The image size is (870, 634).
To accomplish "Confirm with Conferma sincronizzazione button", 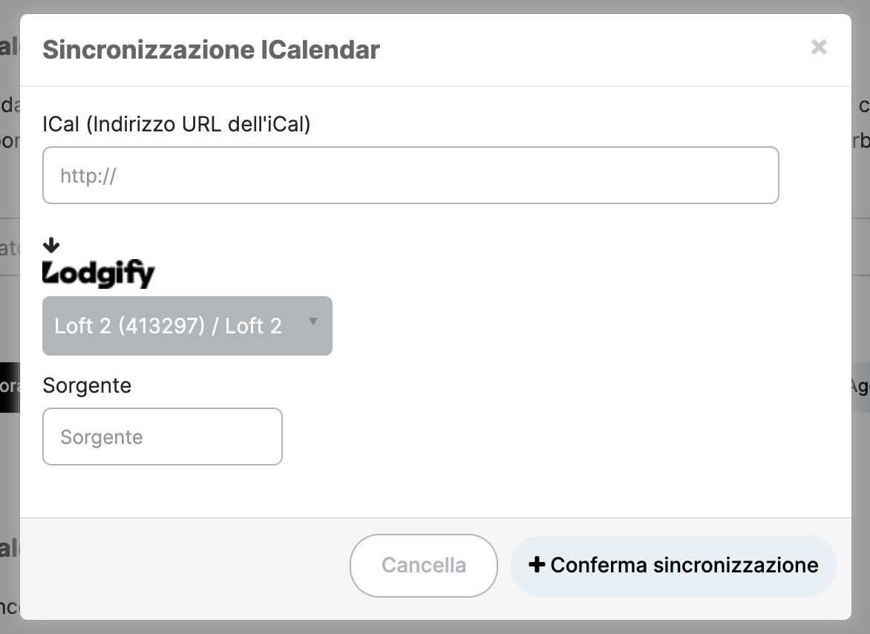I will [x=673, y=565].
